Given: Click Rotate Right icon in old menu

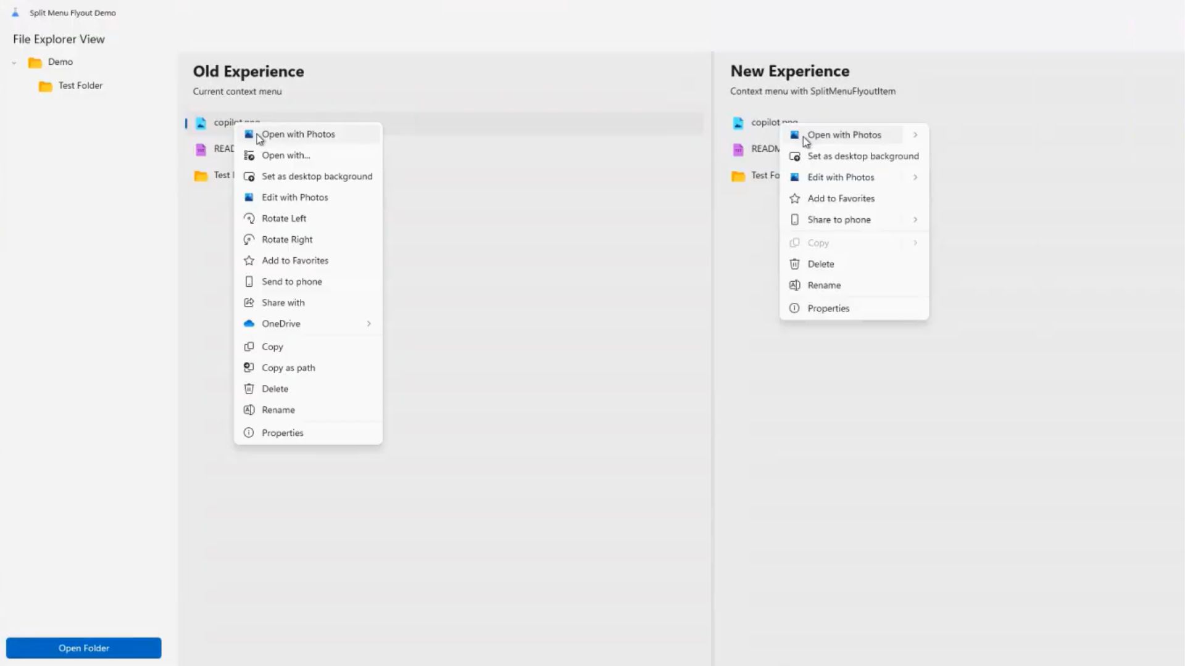Looking at the screenshot, I should [249, 239].
